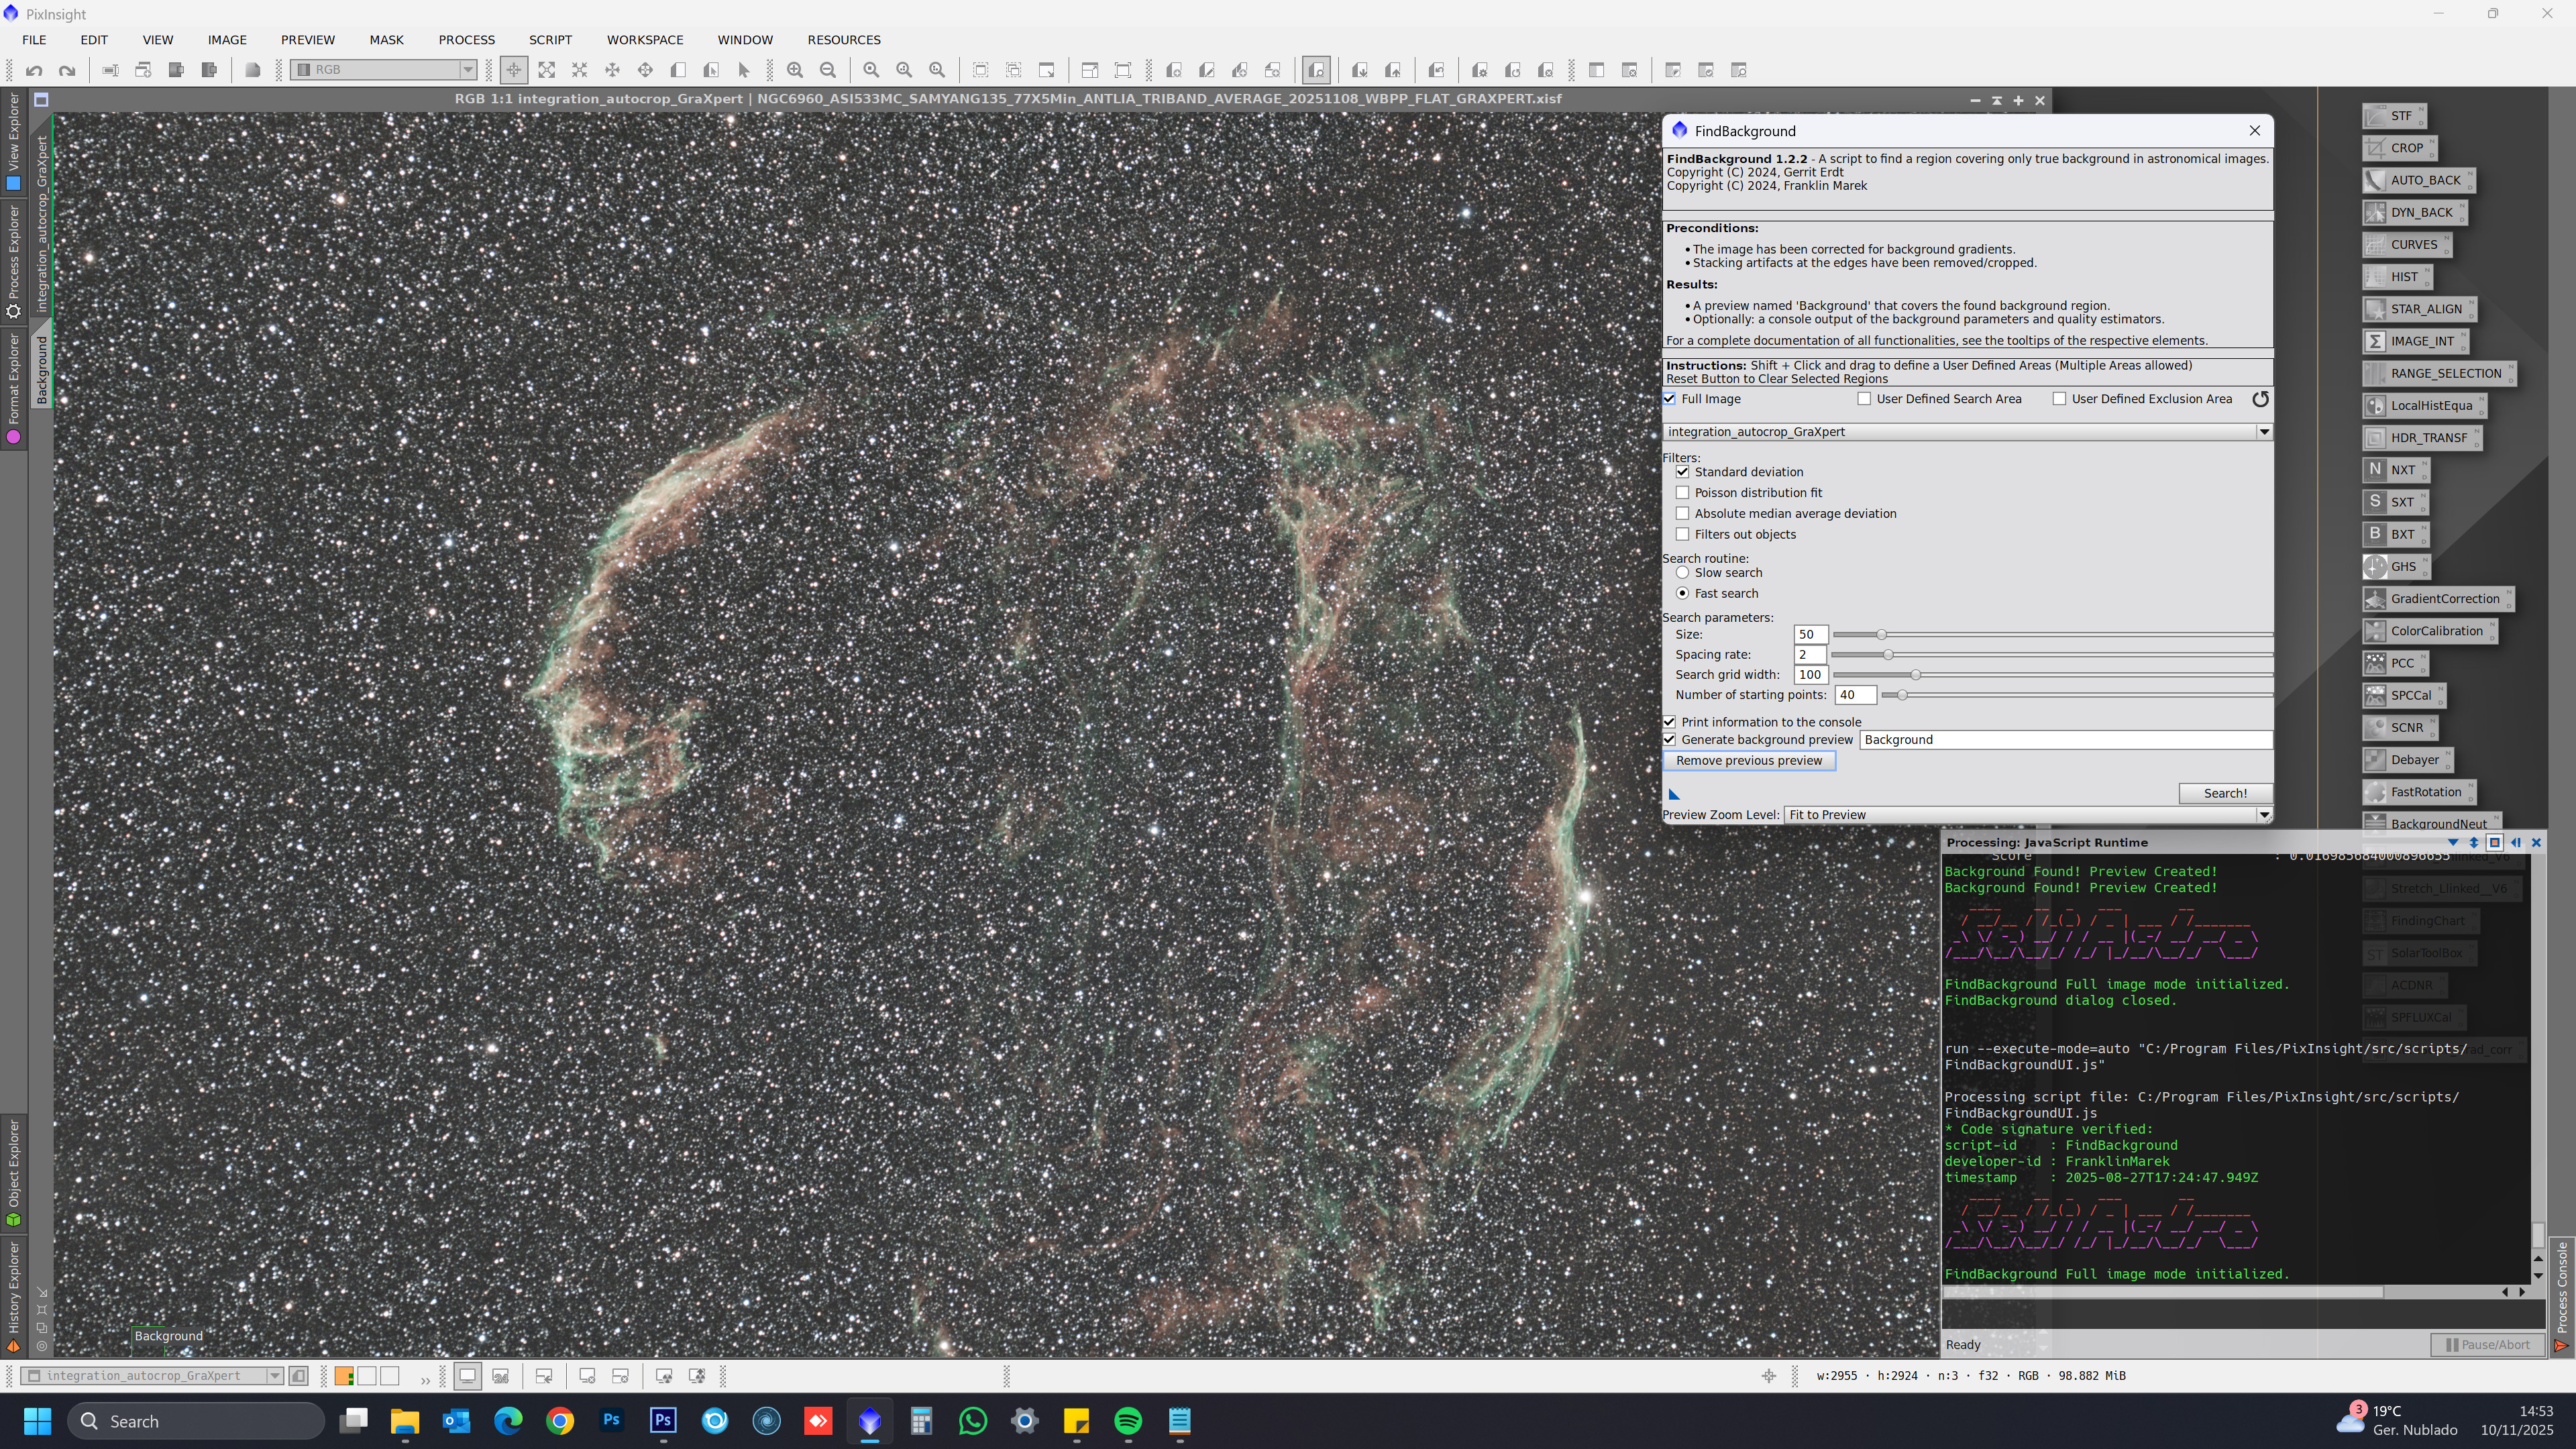Image resolution: width=2576 pixels, height=1449 pixels.
Task: Open Spotify from the taskbar
Action: pyautogui.click(x=1128, y=1421)
